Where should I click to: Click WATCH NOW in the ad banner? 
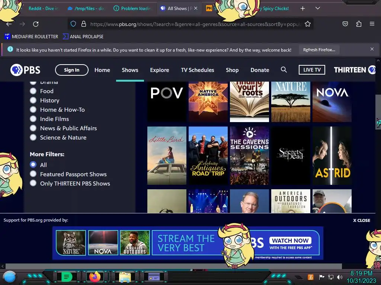(290, 240)
